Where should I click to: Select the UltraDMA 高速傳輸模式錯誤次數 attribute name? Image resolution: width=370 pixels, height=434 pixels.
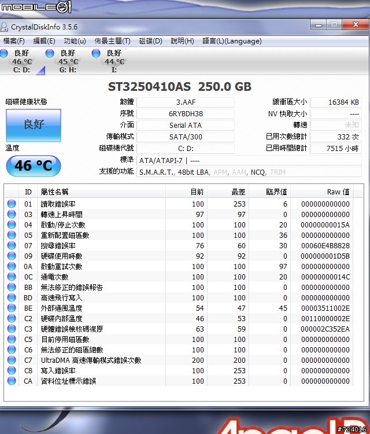91,361
